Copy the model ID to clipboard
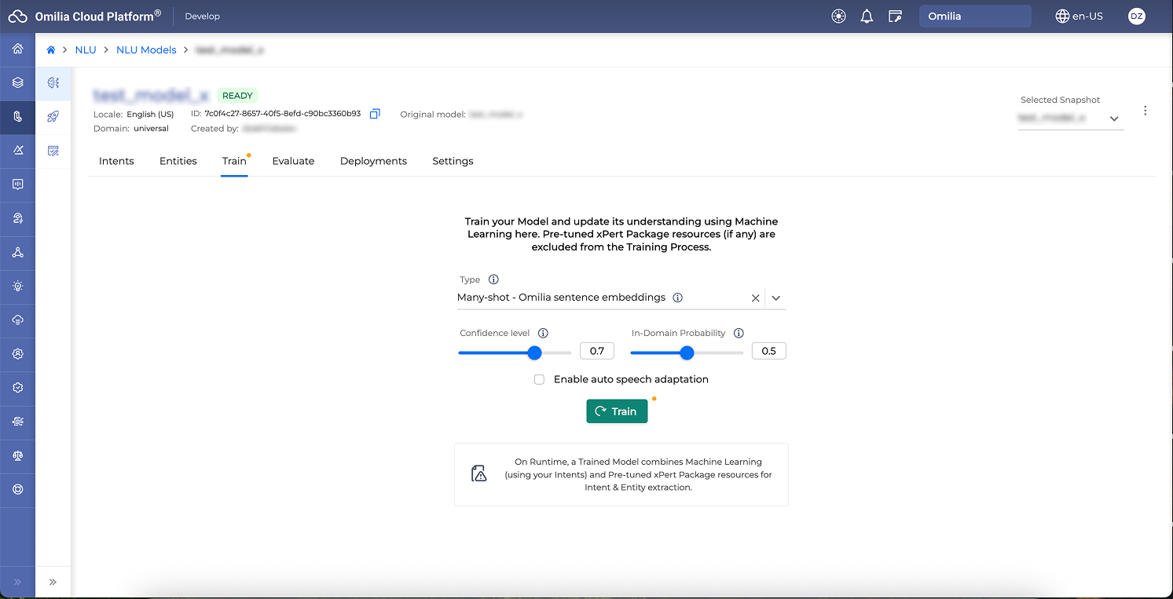Viewport: 1173px width, 599px height. pyautogui.click(x=375, y=114)
